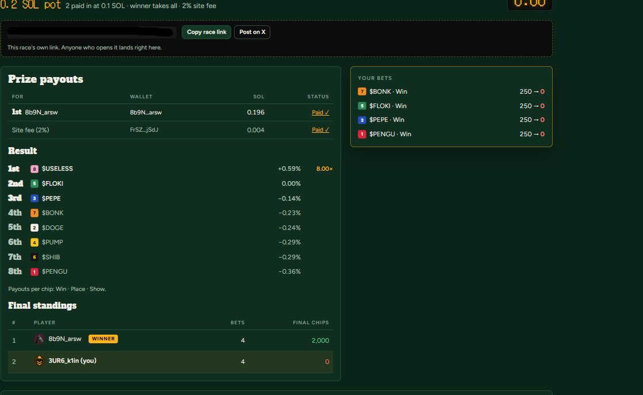Image resolution: width=643 pixels, height=395 pixels.
Task: Click the WINNER badge next to 8b9N_arsw
Action: [x=103, y=339]
